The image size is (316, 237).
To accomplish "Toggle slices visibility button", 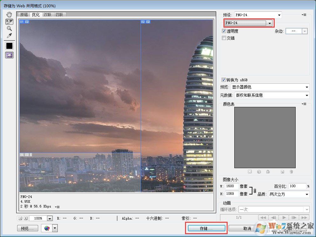I will click(x=10, y=55).
